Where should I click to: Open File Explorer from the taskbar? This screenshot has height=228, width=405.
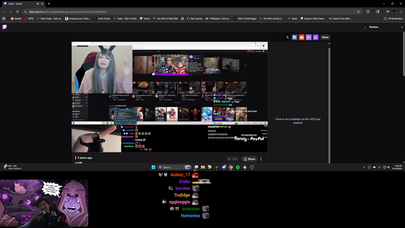(203, 167)
